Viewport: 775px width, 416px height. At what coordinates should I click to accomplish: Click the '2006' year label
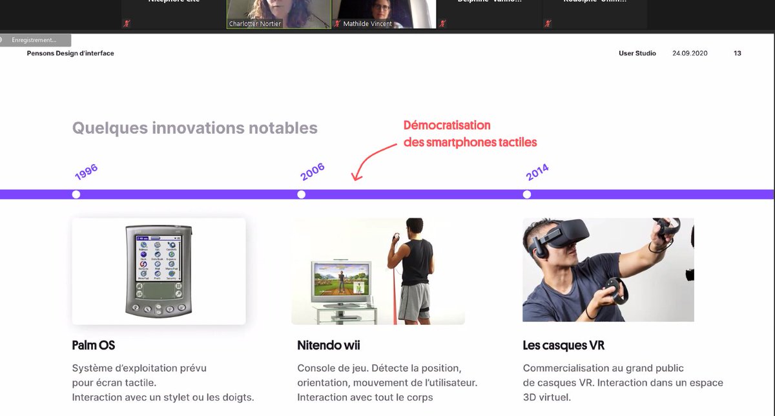point(313,172)
